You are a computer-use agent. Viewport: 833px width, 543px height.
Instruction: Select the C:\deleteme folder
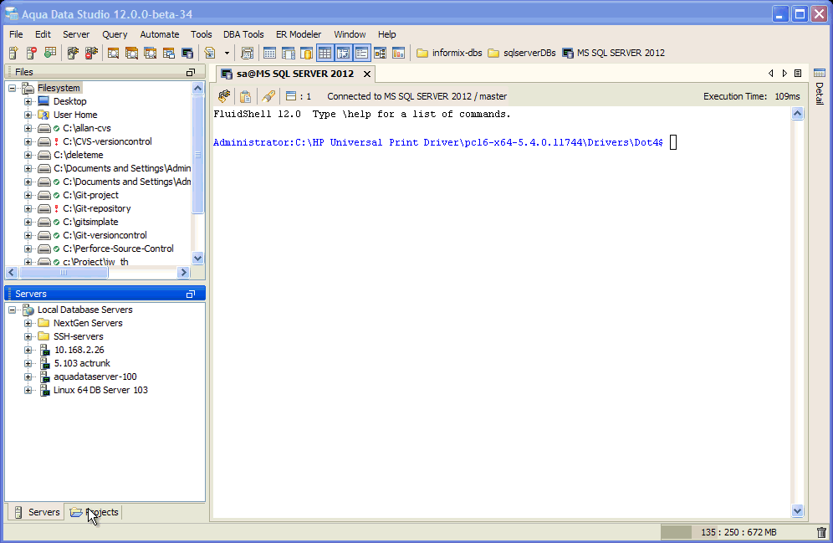coord(78,155)
